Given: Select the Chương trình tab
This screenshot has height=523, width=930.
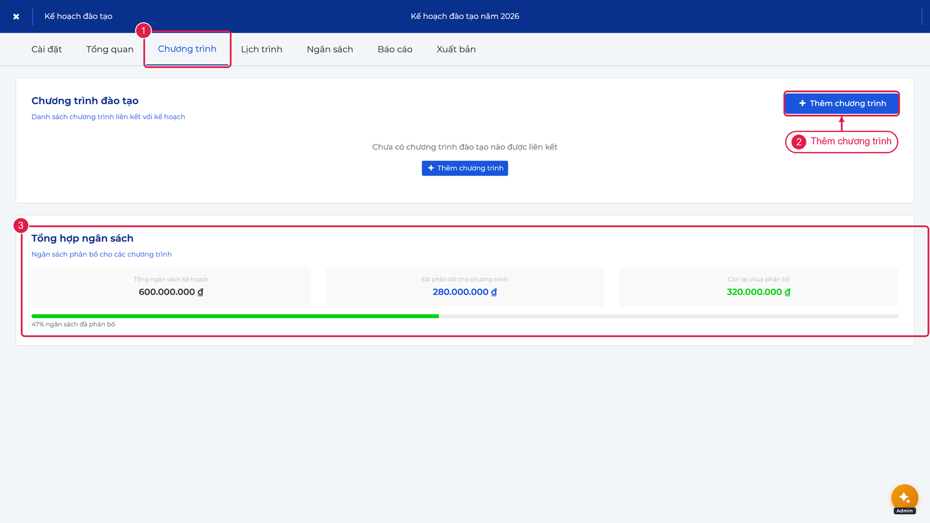Looking at the screenshot, I should click(187, 49).
